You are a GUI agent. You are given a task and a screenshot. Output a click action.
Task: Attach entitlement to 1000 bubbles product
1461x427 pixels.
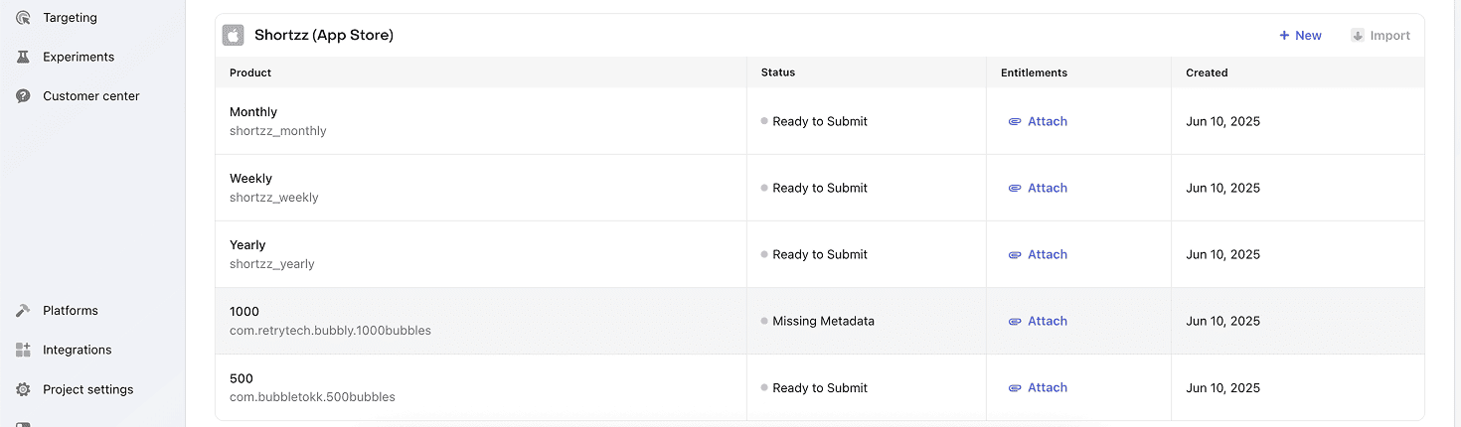coord(1038,322)
